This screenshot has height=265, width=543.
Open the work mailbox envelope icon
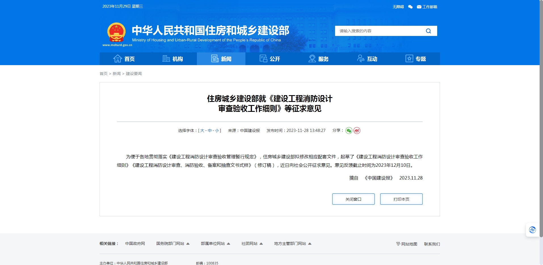(x=419, y=7)
